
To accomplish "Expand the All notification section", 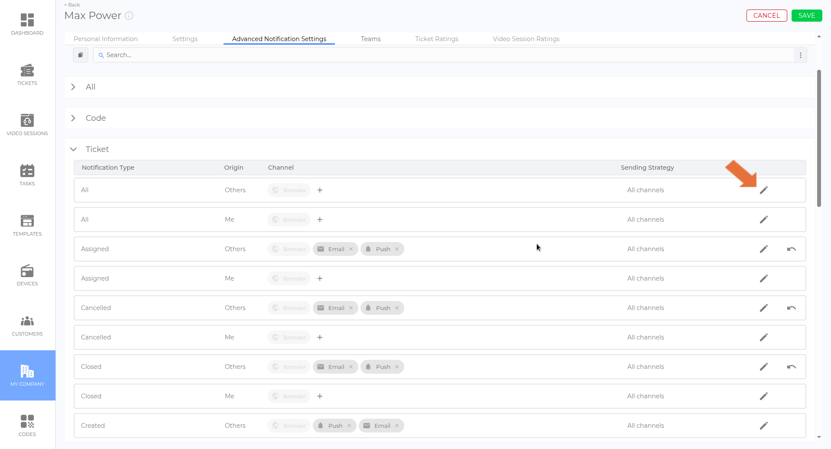I will point(73,87).
